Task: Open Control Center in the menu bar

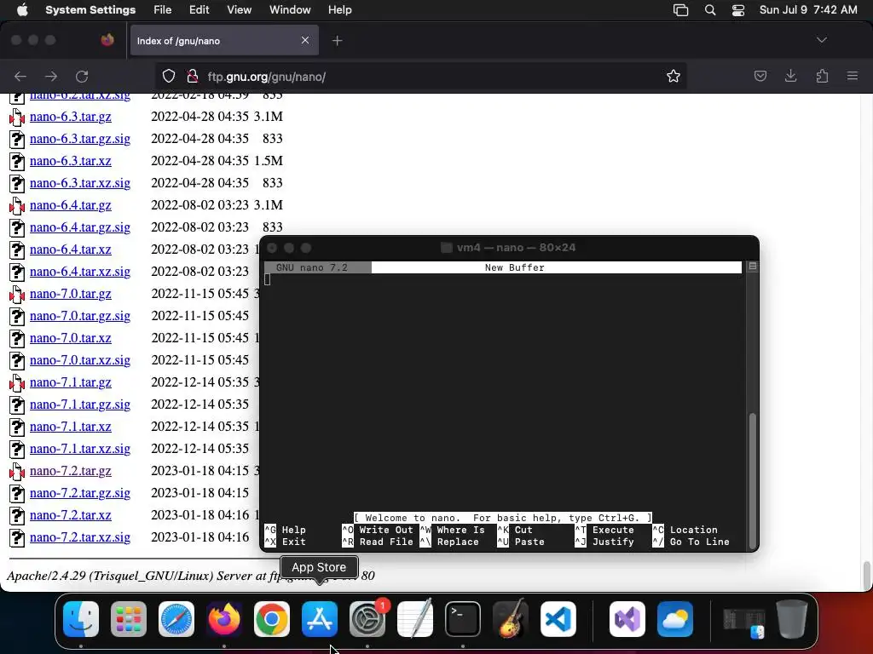Action: tap(738, 10)
